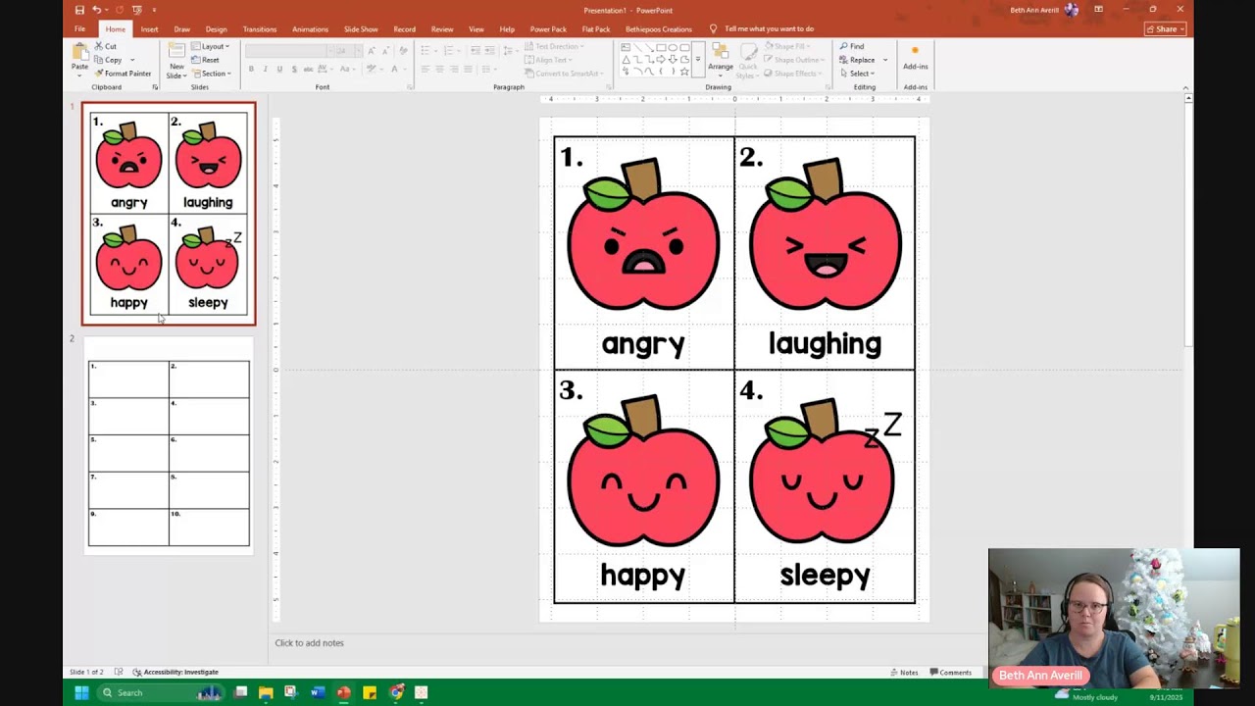This screenshot has width=1255, height=706.
Task: Select the star shape in gallery
Action: [x=684, y=72]
